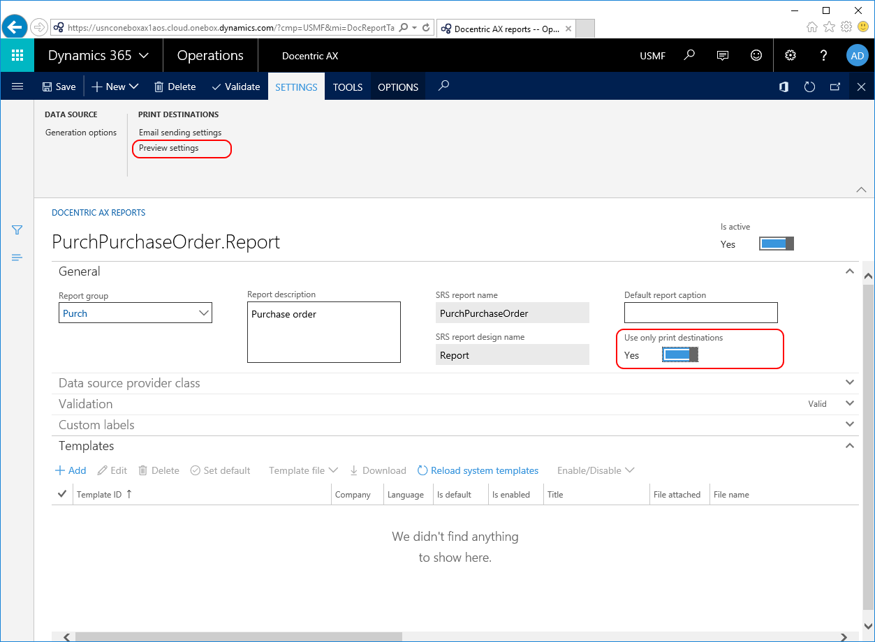Close the form with the X icon

(x=861, y=87)
